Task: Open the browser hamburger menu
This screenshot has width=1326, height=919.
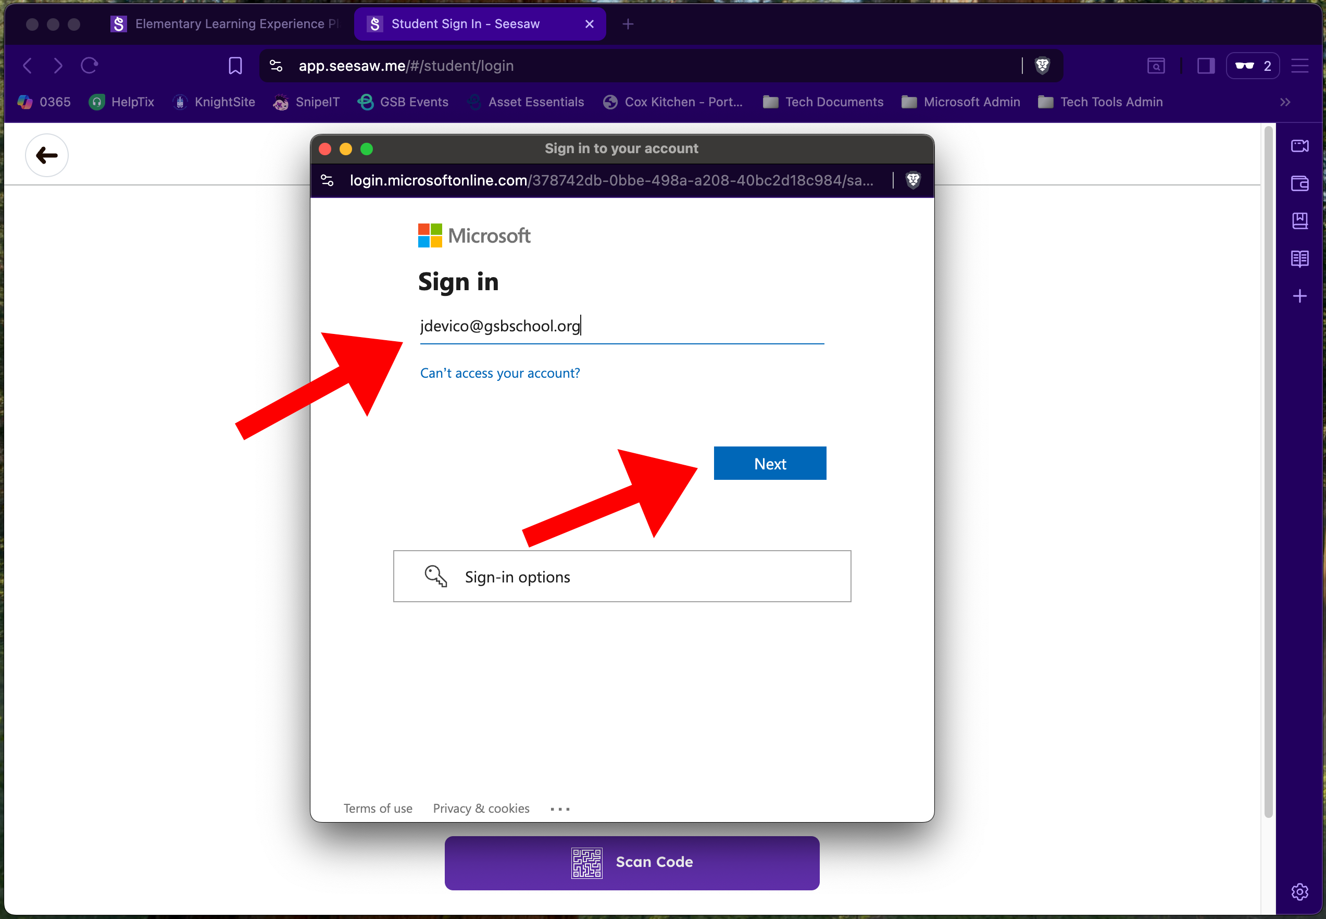Action: [x=1299, y=66]
